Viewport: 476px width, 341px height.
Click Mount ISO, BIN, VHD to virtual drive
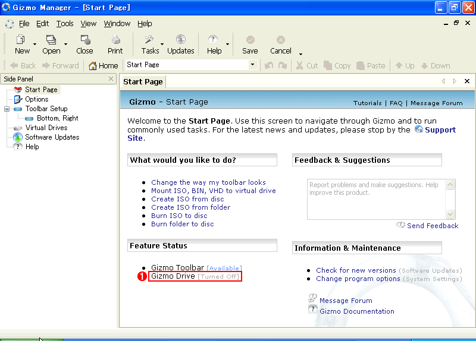(214, 191)
